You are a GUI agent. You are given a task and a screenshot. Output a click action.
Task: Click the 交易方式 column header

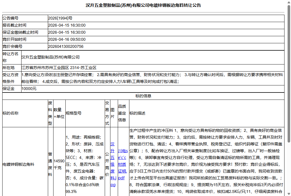[x=108, y=113]
